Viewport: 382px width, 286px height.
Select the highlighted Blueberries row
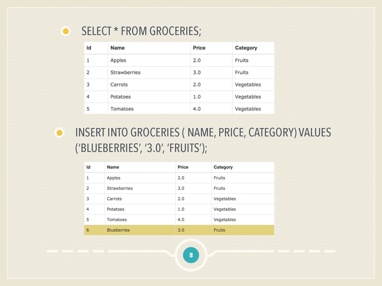click(179, 230)
